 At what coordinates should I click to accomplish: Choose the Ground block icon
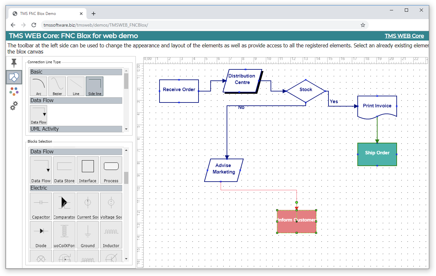pyautogui.click(x=87, y=234)
